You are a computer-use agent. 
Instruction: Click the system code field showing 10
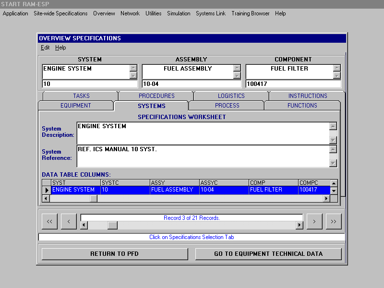(x=90, y=84)
